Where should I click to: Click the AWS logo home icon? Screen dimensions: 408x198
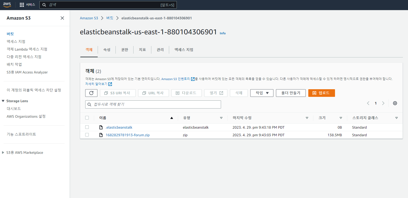pyautogui.click(x=7, y=5)
